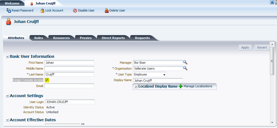Click the Middle Name field
The width and height of the screenshot is (277, 128).
(69, 68)
